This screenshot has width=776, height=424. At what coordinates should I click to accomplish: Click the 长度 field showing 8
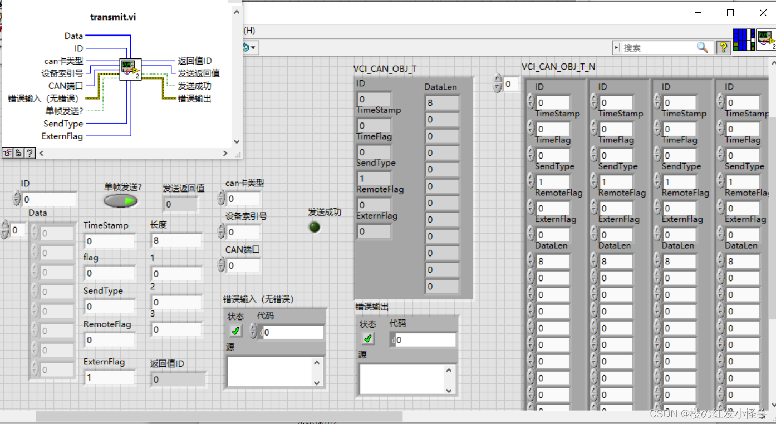click(x=176, y=240)
